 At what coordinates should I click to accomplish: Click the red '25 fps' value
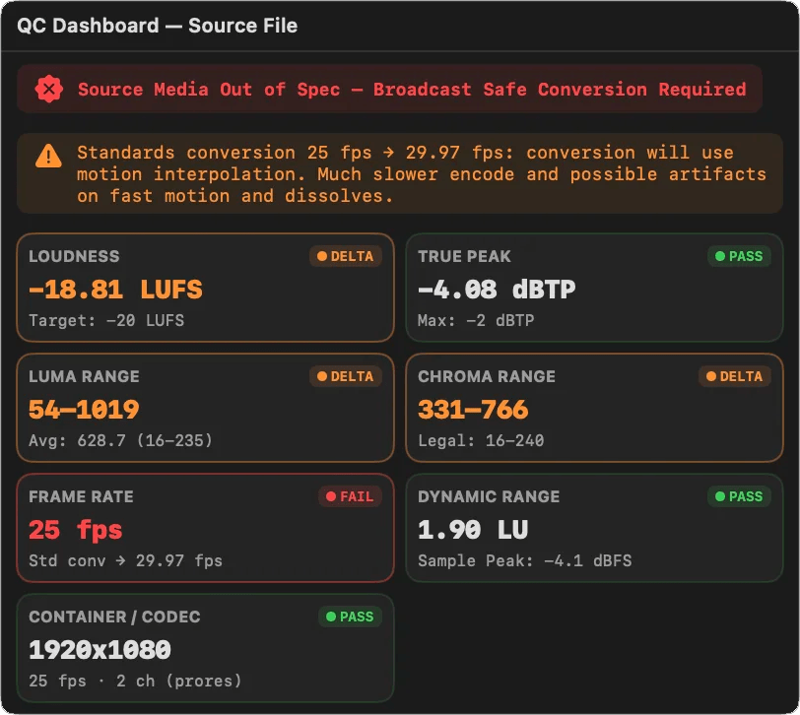(76, 530)
